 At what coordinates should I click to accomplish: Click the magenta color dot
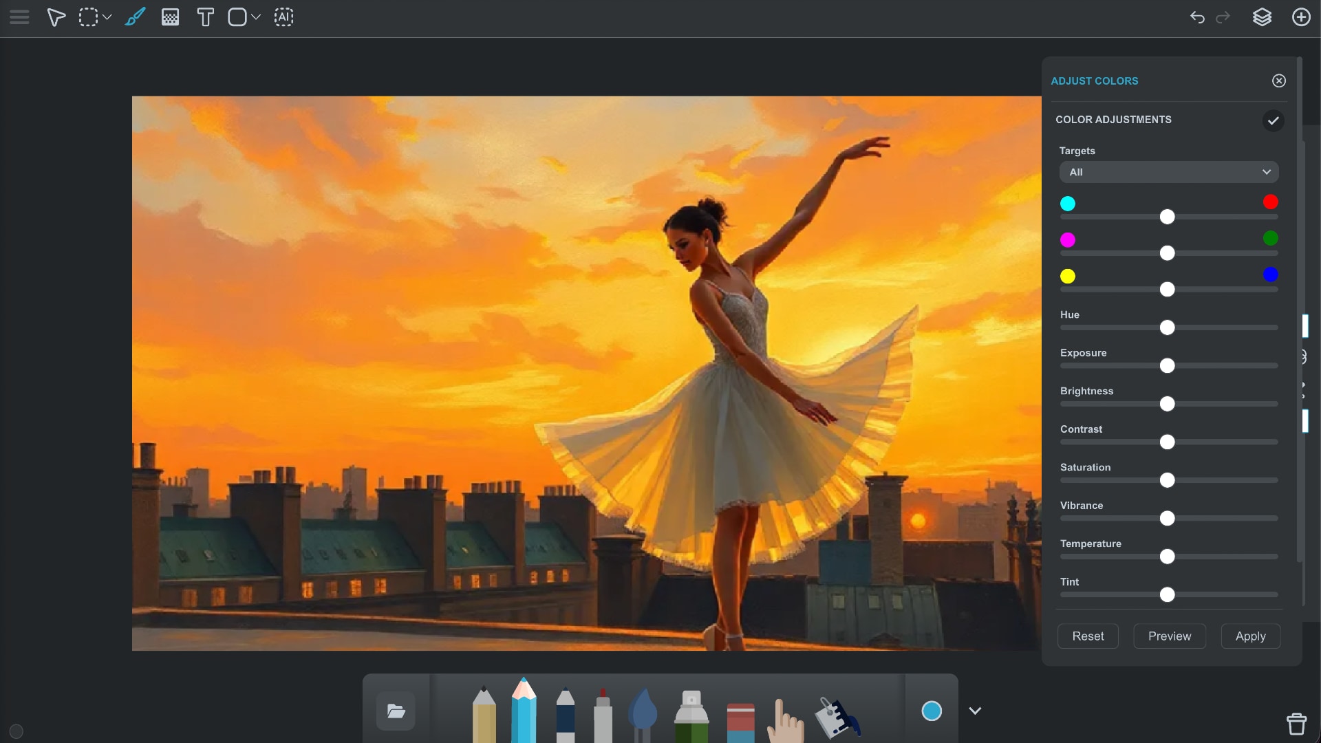1068,240
